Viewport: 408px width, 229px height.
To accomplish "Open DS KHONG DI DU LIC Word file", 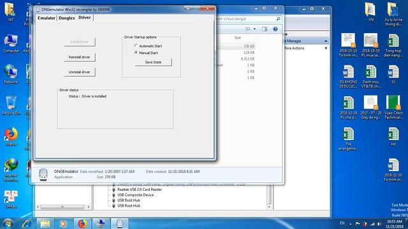I will tap(348, 76).
